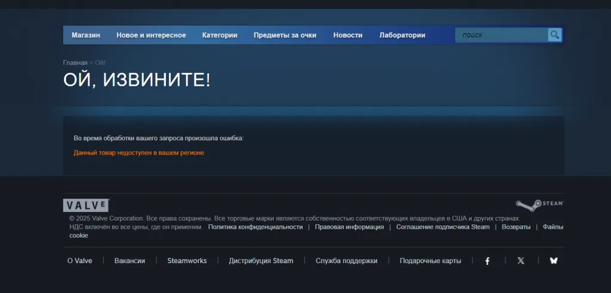Click the Подарочные карты link
This screenshot has width=611, height=293.
[430, 261]
